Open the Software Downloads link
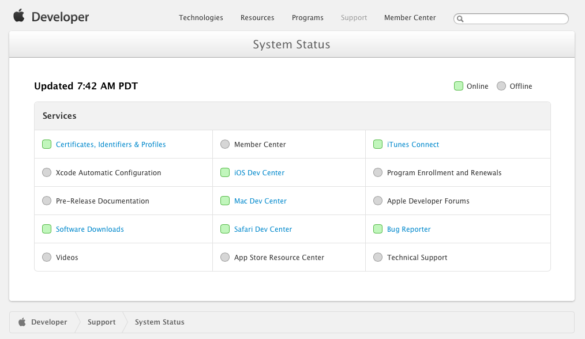 [90, 229]
